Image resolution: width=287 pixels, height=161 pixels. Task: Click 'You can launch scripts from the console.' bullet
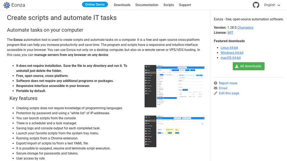(46, 118)
